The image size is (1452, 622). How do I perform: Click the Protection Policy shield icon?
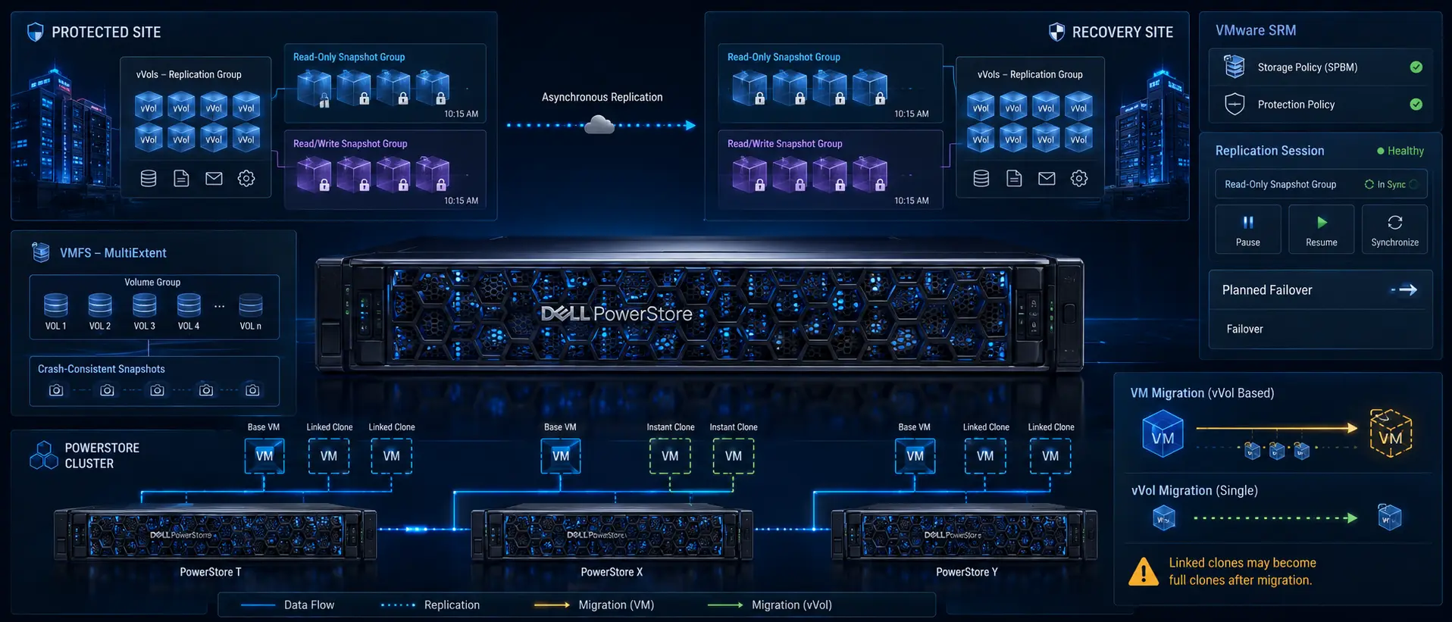coord(1235,104)
